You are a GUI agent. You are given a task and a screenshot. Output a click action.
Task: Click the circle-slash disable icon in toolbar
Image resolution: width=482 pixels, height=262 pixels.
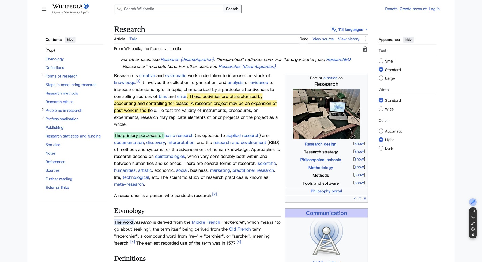click(x=473, y=229)
